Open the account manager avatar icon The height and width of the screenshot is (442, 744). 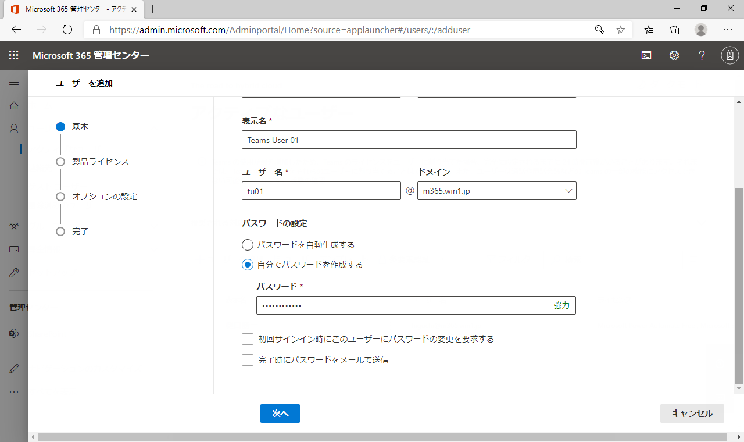coord(730,55)
